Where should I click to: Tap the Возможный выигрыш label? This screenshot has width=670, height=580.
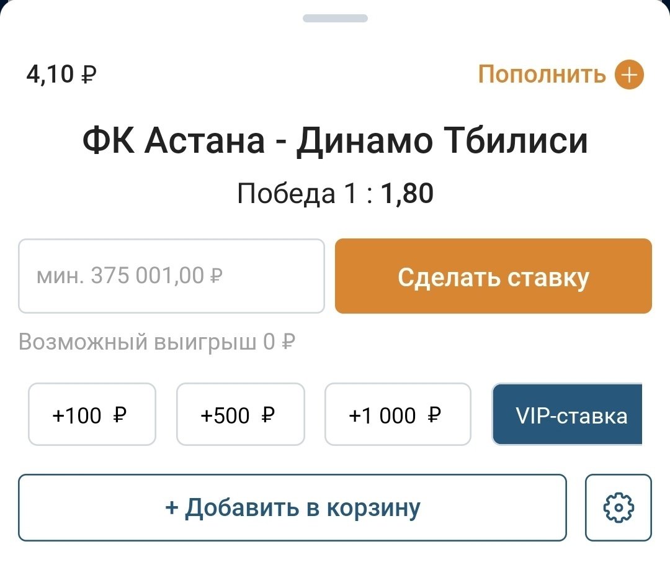[137, 342]
